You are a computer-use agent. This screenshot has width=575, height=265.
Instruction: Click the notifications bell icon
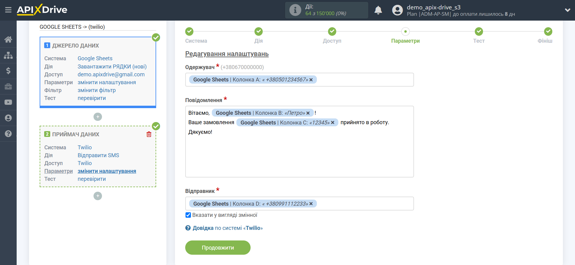[x=378, y=10]
